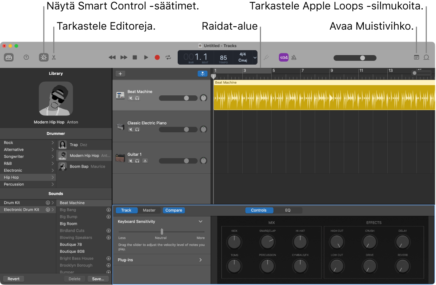Mute the Beat Machine track
The image size is (436, 285).
[130, 98]
